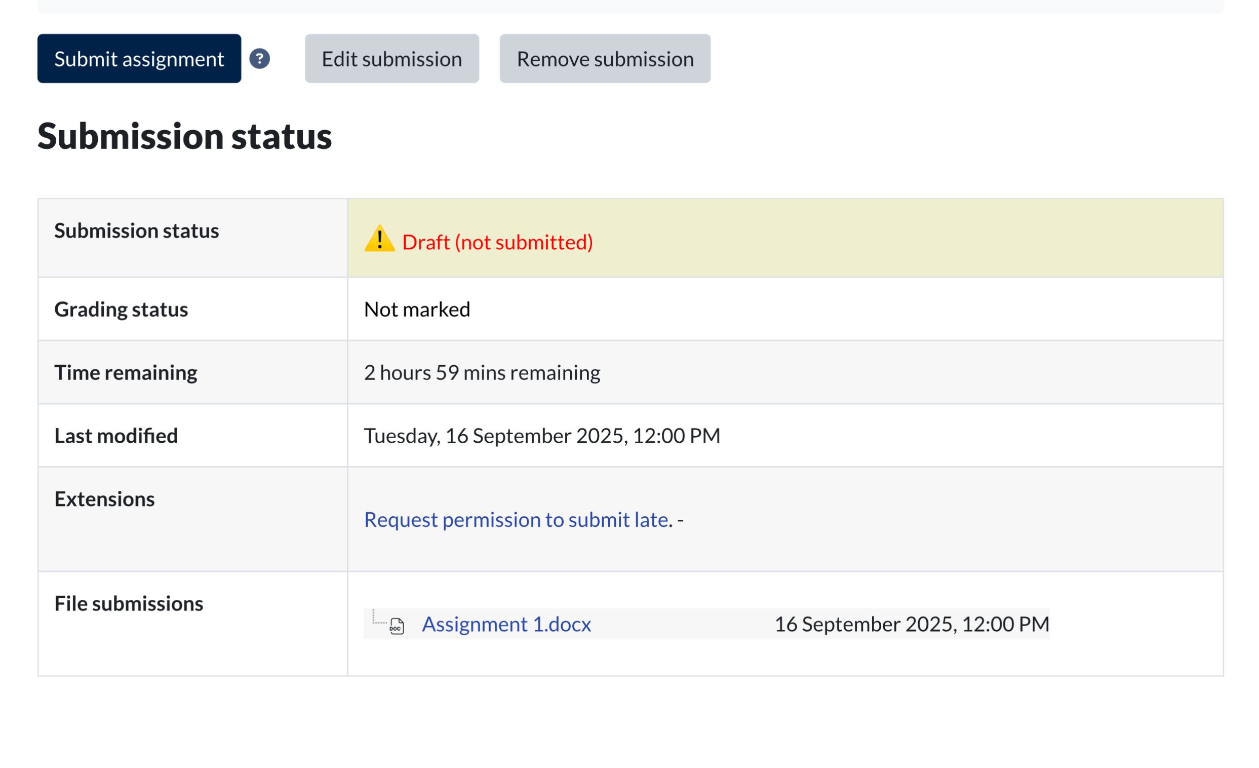Click the Draft (not submitted) status text
Image resolution: width=1259 pixels, height=768 pixels.
click(x=497, y=242)
